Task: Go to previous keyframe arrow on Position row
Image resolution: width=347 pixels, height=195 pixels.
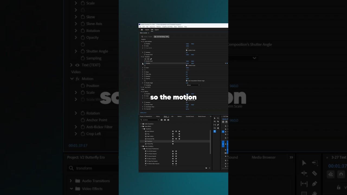Action: click(225, 63)
